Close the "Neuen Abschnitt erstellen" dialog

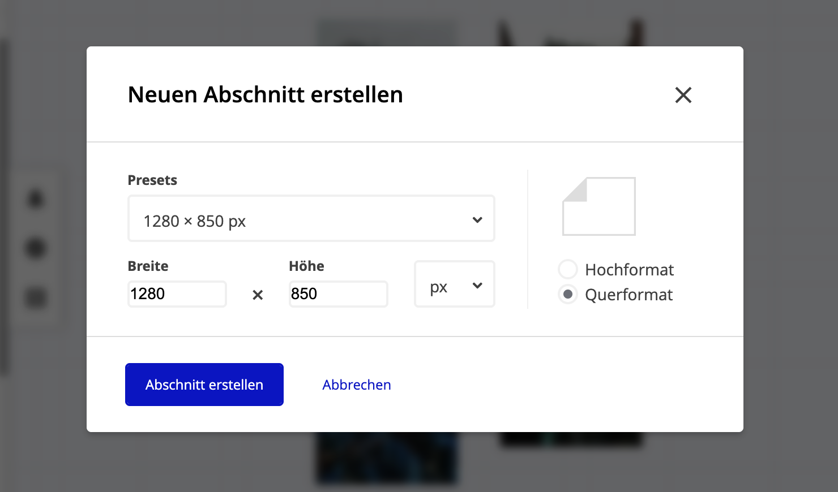coord(683,95)
